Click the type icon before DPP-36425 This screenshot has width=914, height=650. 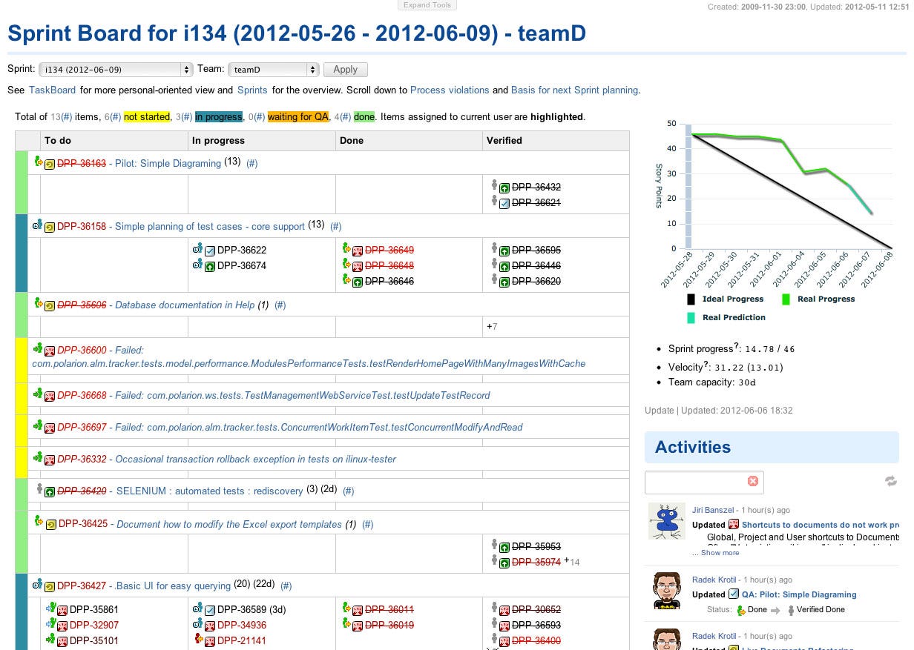click(50, 525)
